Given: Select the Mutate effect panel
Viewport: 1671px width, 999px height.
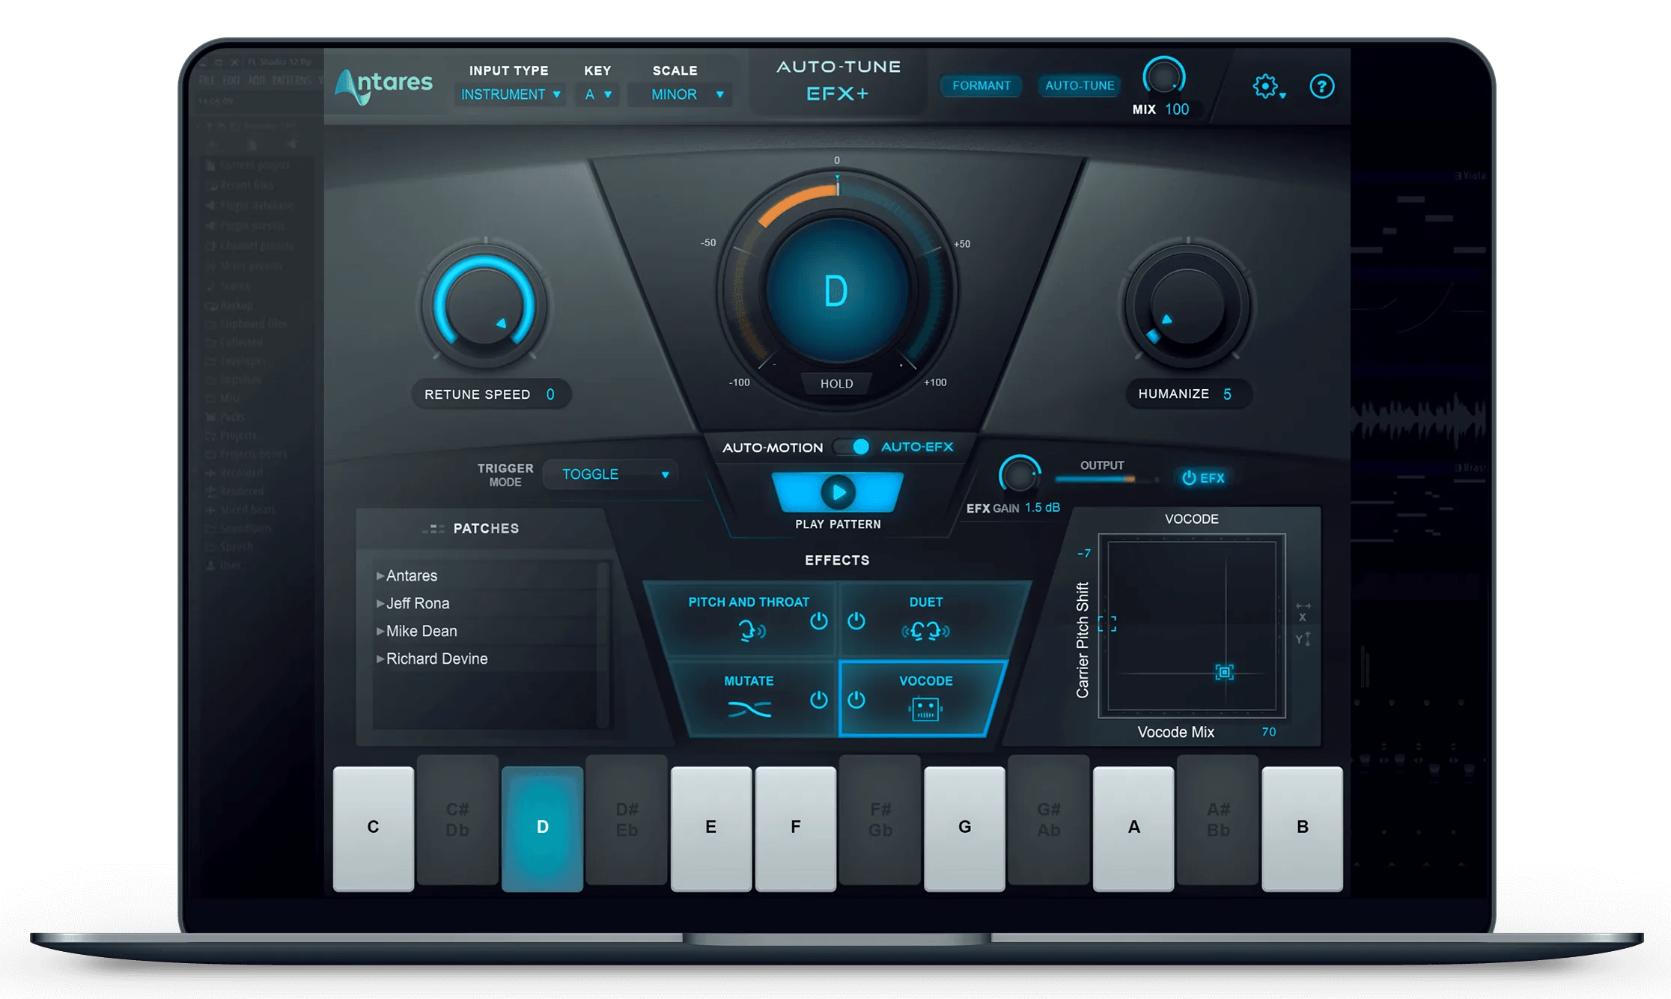Looking at the screenshot, I should tap(755, 697).
